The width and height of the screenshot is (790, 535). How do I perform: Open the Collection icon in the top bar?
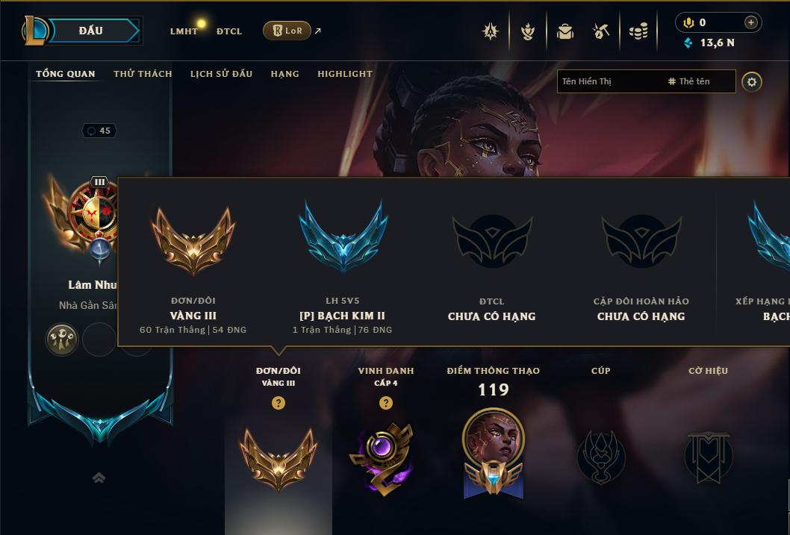point(527,31)
